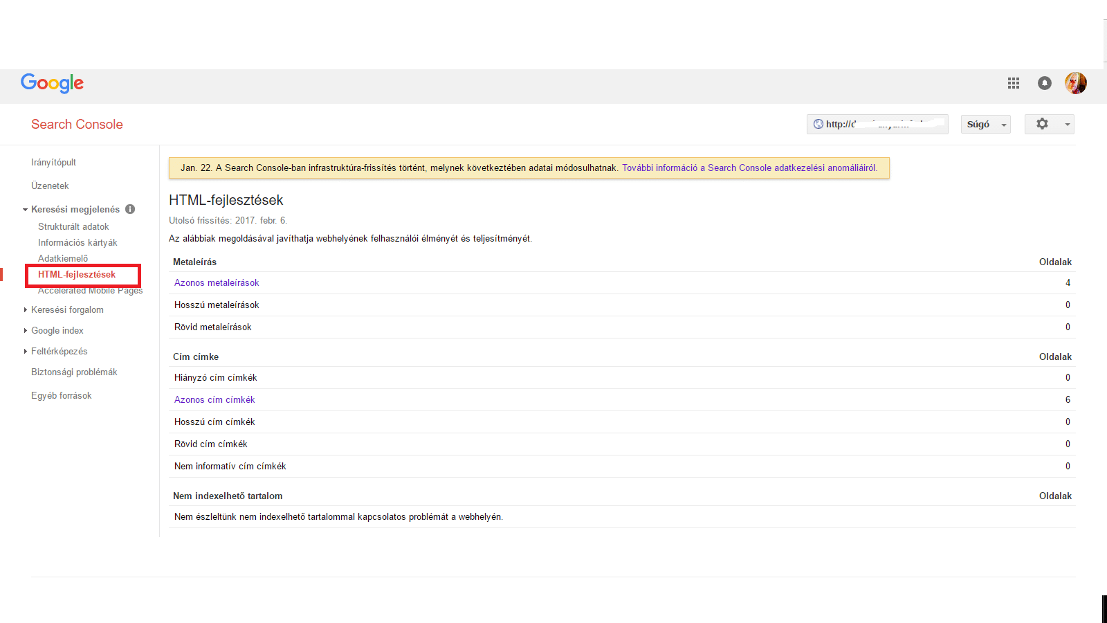Click the Search Console title link
Image resolution: width=1107 pixels, height=623 pixels.
click(77, 125)
